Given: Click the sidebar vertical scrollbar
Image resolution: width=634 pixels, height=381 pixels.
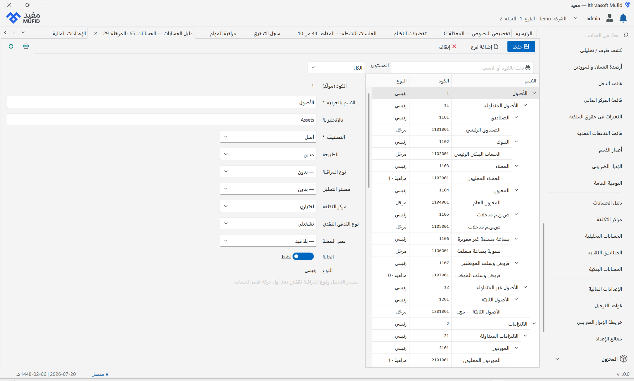Looking at the screenshot, I should [x=544, y=278].
